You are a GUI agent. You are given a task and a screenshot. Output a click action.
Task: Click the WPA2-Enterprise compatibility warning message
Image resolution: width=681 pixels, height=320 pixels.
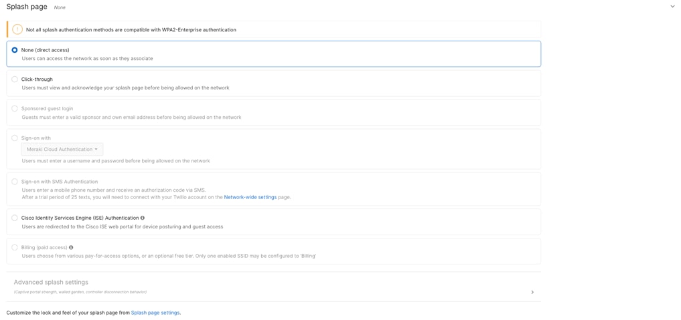[x=131, y=30]
